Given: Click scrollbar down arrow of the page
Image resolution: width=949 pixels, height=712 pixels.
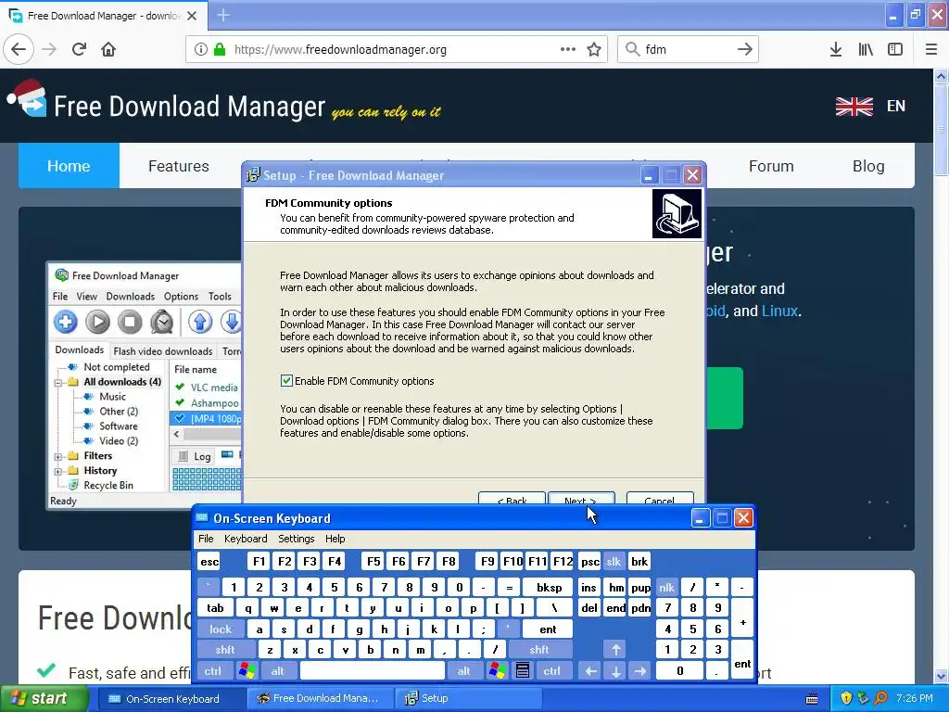Looking at the screenshot, I should coord(941,676).
